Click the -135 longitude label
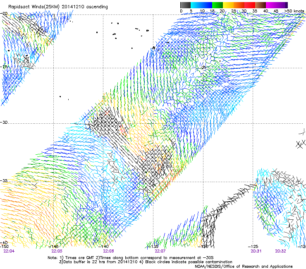Image resolution: width=306 pixels, height=269 pixels. (153, 247)
